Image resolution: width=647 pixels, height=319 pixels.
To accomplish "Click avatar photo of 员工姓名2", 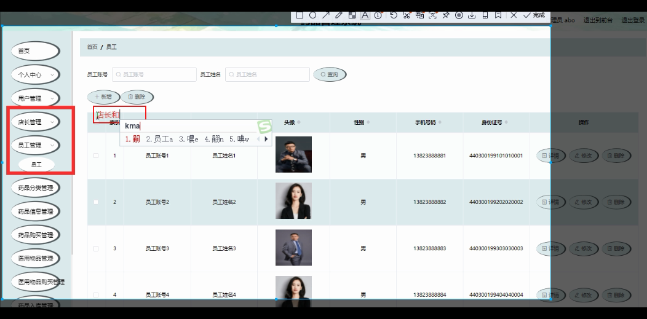I will [293, 201].
